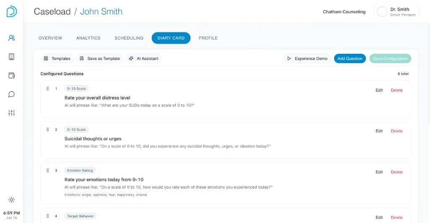Image resolution: width=430 pixels, height=223 pixels.
Task: Click 'Rate your overall distress level' title
Action: (x=97, y=98)
